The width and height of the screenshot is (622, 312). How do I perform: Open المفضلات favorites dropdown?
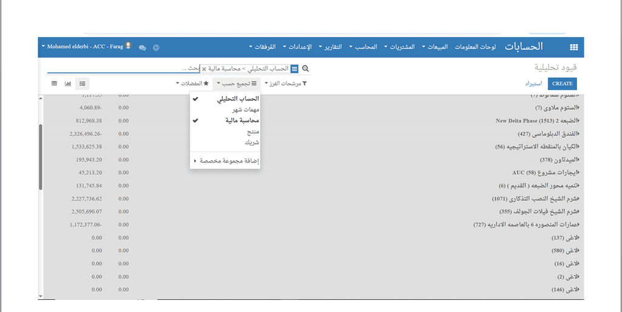pos(193,84)
